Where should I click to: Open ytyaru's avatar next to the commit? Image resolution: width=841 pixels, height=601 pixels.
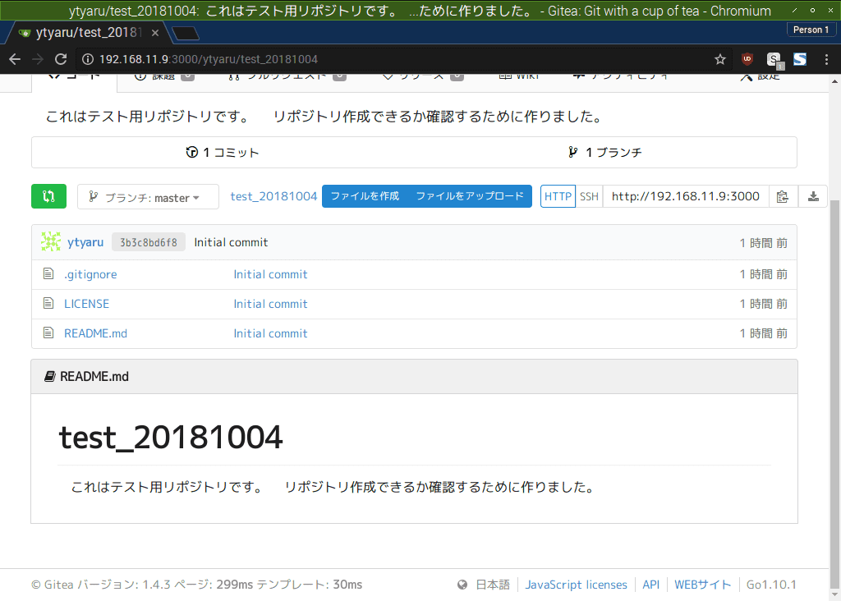coord(50,241)
